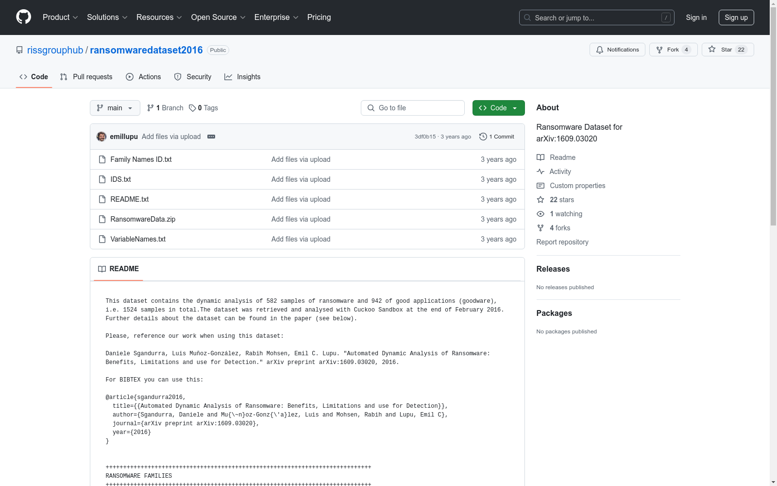Click the Releases heading link
Image resolution: width=777 pixels, height=486 pixels.
click(553, 269)
